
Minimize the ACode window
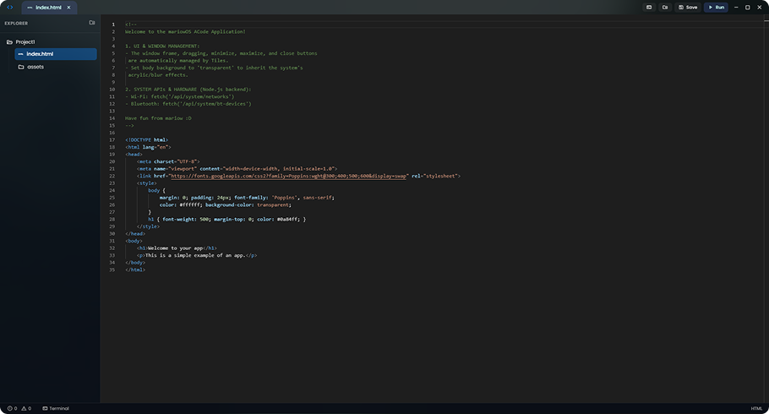pyautogui.click(x=736, y=8)
